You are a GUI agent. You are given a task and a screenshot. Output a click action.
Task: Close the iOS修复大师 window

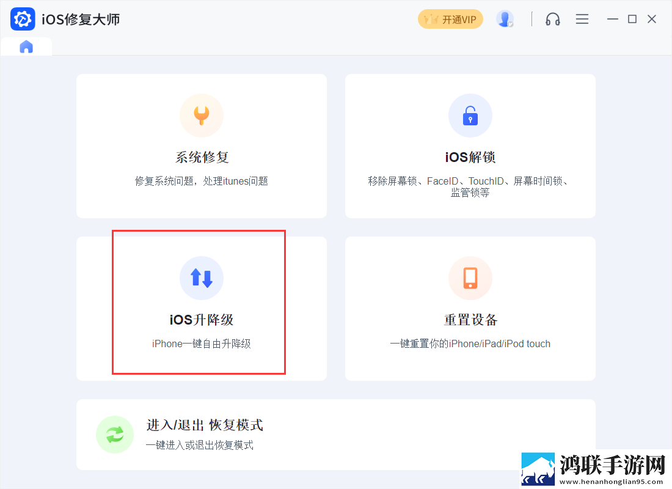(652, 19)
